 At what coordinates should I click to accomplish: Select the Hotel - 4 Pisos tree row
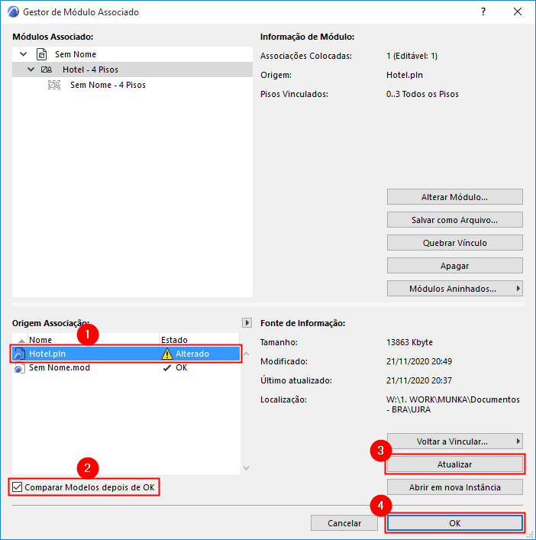click(x=133, y=70)
